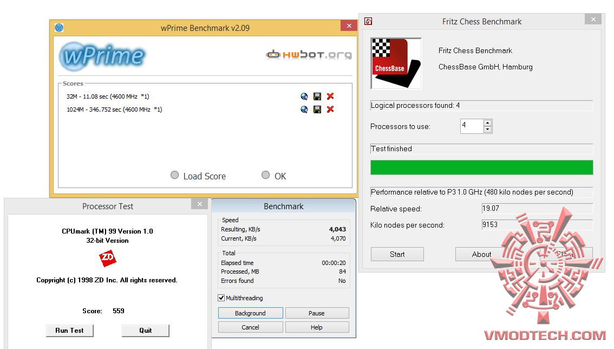Click the Current KB/s value 4,070
The height and width of the screenshot is (349, 614).
click(x=338, y=238)
